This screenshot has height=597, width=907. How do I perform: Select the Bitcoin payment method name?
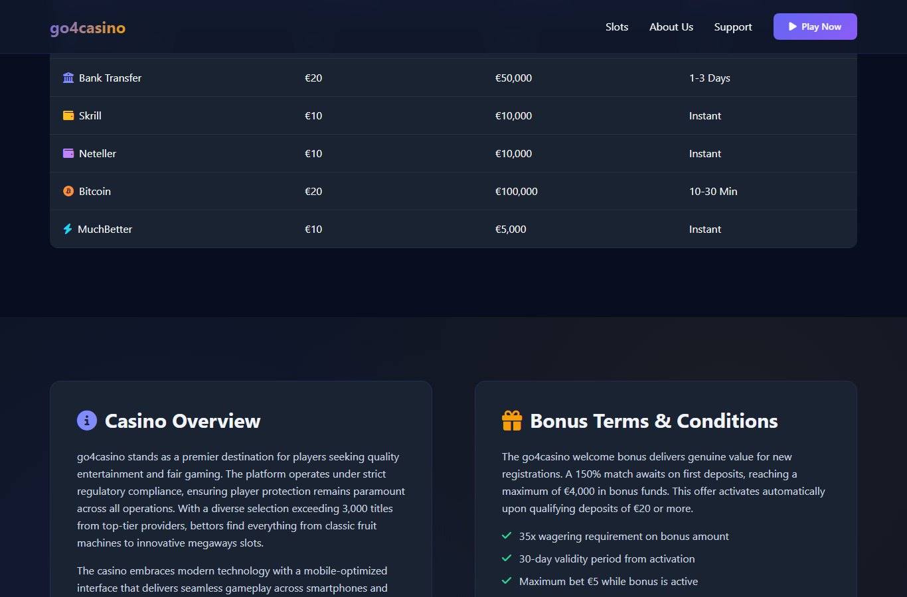click(95, 191)
